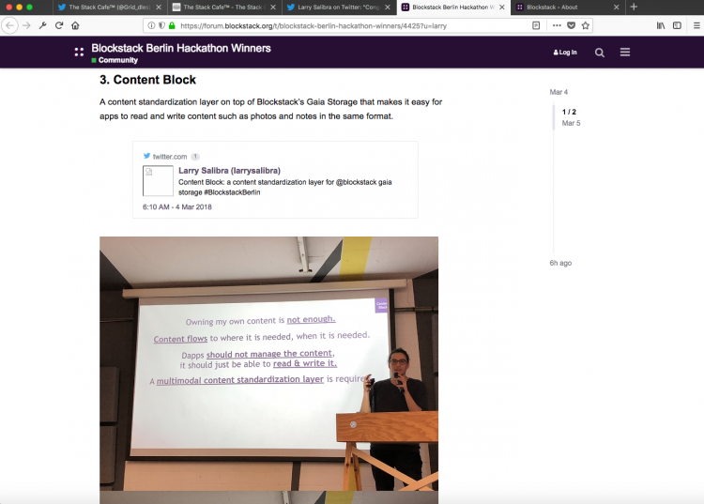This screenshot has height=504, width=704.
Task: Open the Firefox hamburger menu
Action: pos(696,25)
